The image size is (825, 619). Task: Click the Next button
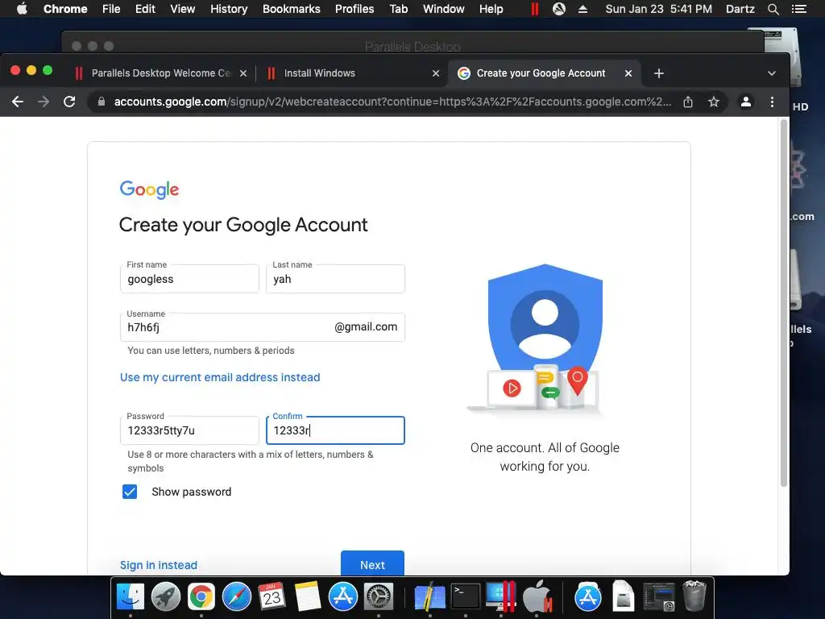[x=372, y=563]
